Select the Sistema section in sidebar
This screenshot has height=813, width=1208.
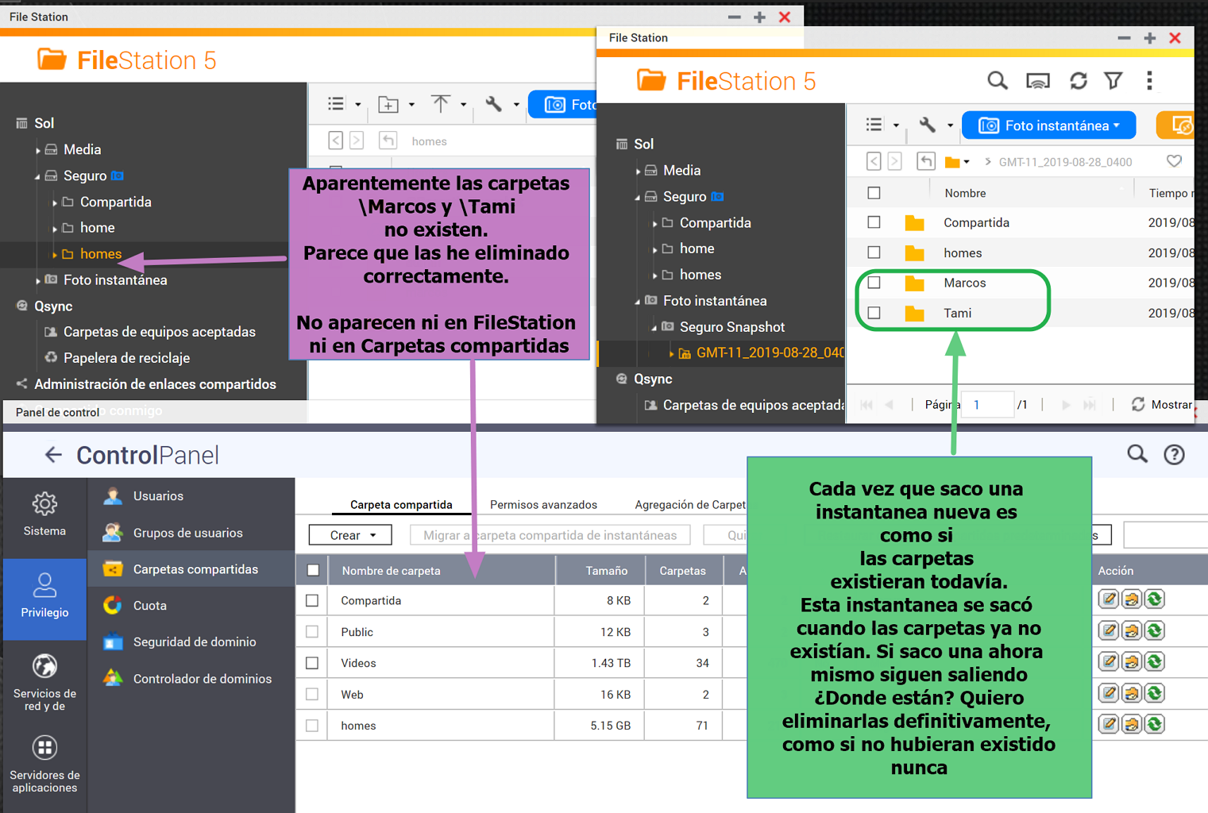coord(44,514)
